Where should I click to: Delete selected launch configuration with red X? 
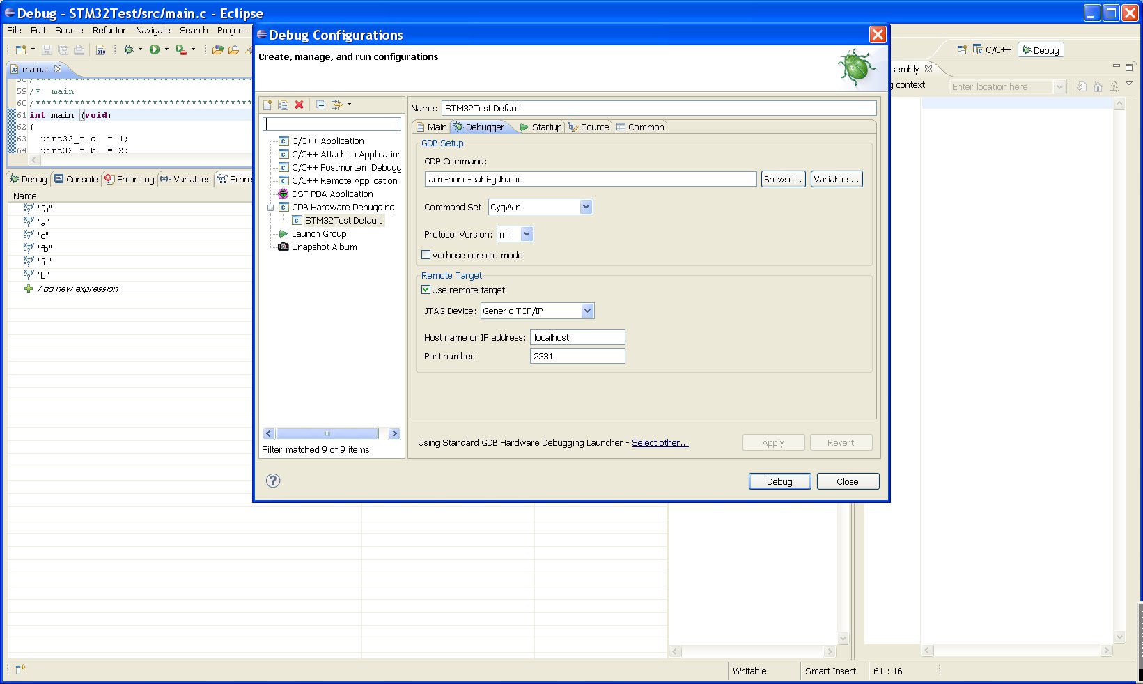pyautogui.click(x=300, y=104)
